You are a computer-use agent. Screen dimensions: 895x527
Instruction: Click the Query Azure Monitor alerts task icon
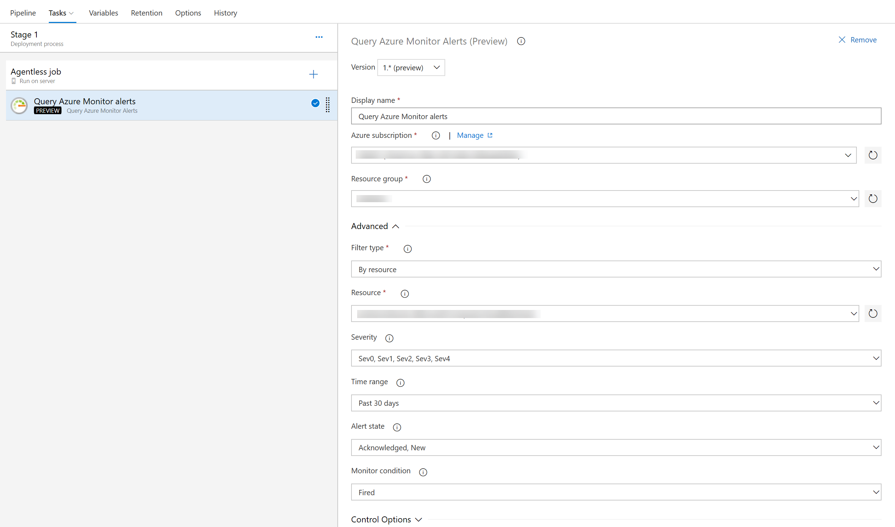pos(20,105)
